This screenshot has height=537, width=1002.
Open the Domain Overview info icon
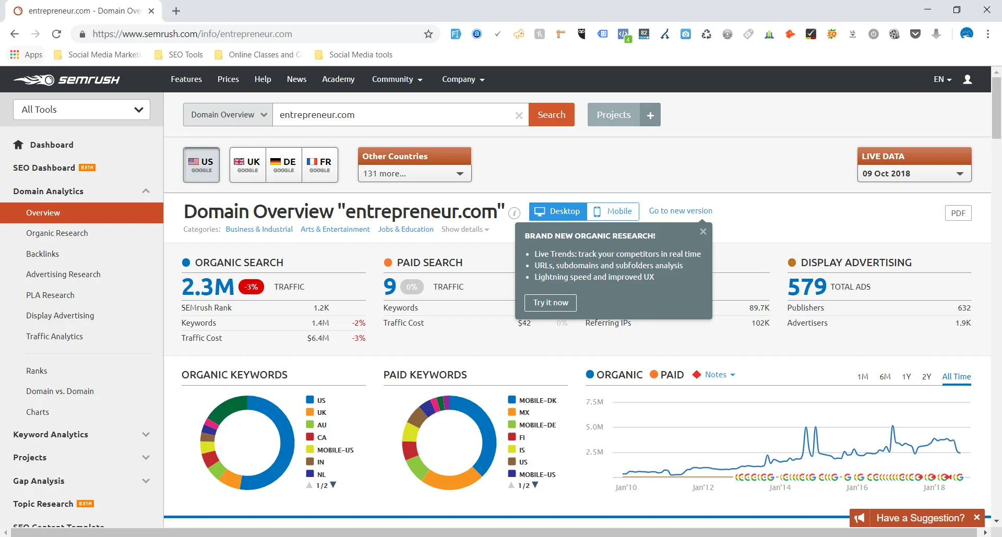(x=514, y=213)
